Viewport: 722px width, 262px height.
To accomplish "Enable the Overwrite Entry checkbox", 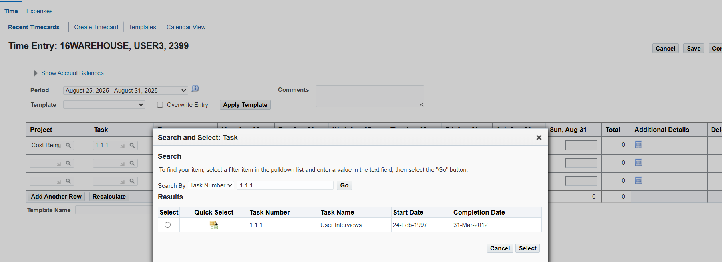I will [160, 105].
